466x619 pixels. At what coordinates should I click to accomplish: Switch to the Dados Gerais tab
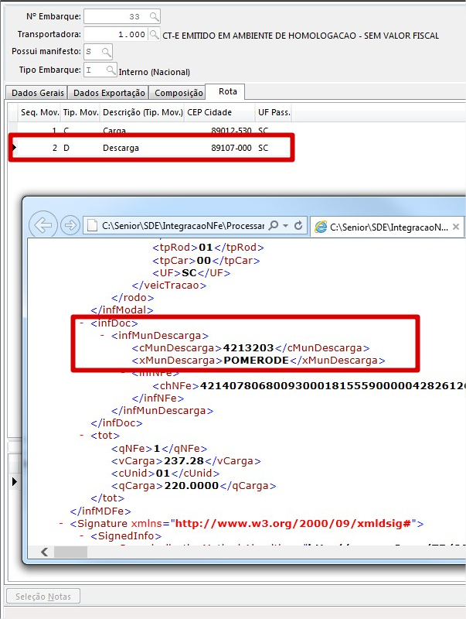pyautogui.click(x=36, y=93)
